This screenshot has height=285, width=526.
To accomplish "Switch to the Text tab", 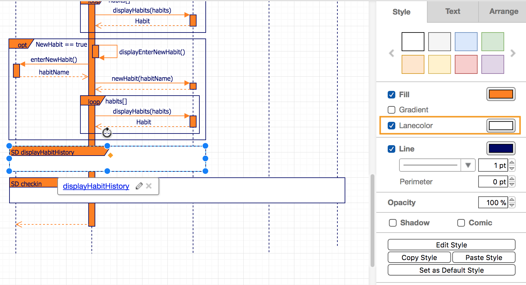I will point(452,11).
